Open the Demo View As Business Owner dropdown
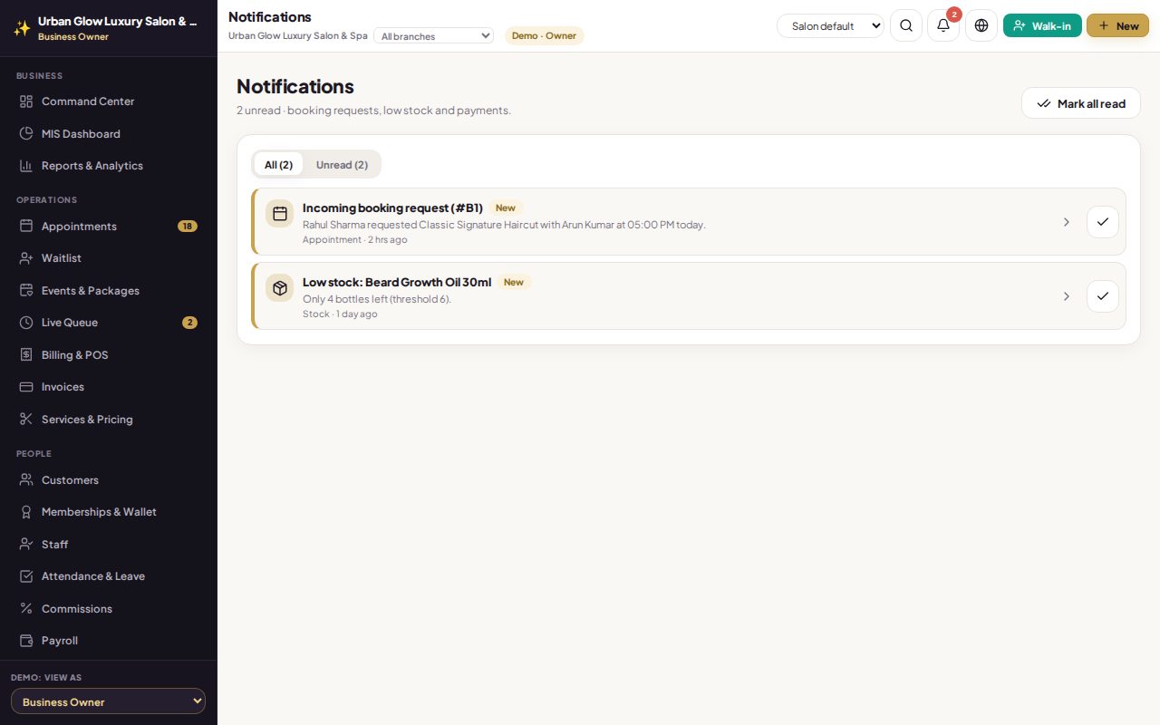 (x=108, y=701)
